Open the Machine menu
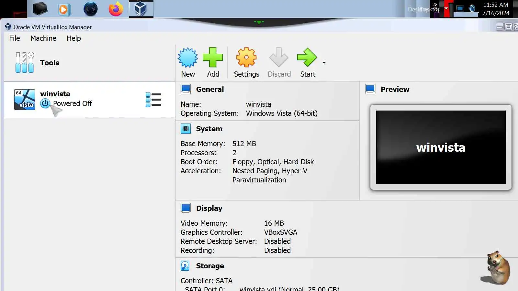Image resolution: width=518 pixels, height=291 pixels. (43, 38)
